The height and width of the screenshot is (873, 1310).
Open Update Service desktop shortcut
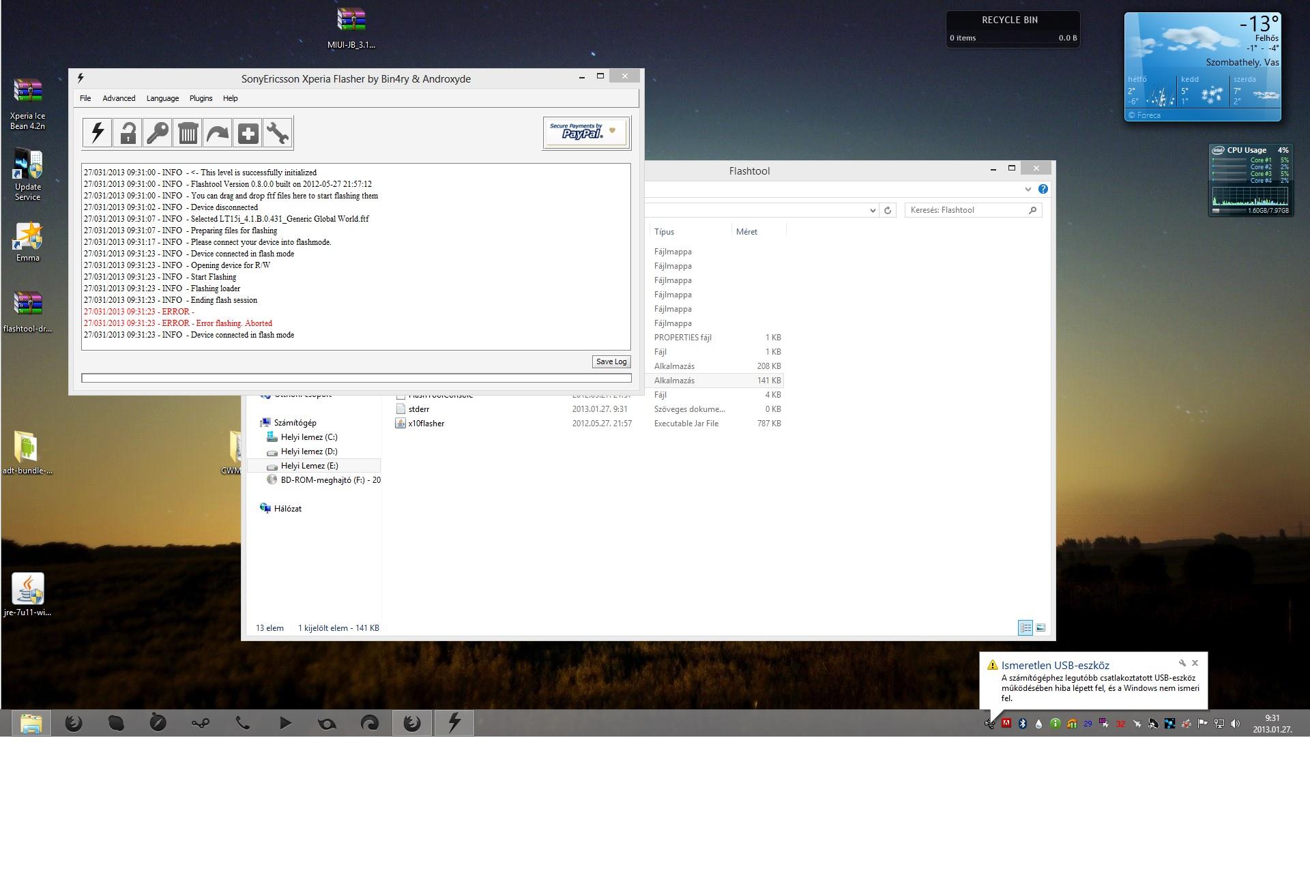click(28, 175)
